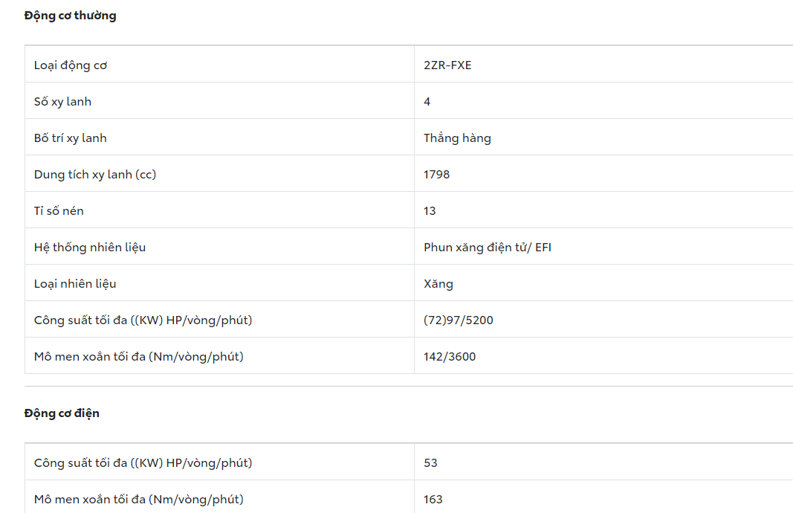Select the "Số xy lanh" label cell
793x513 pixels.
62,102
